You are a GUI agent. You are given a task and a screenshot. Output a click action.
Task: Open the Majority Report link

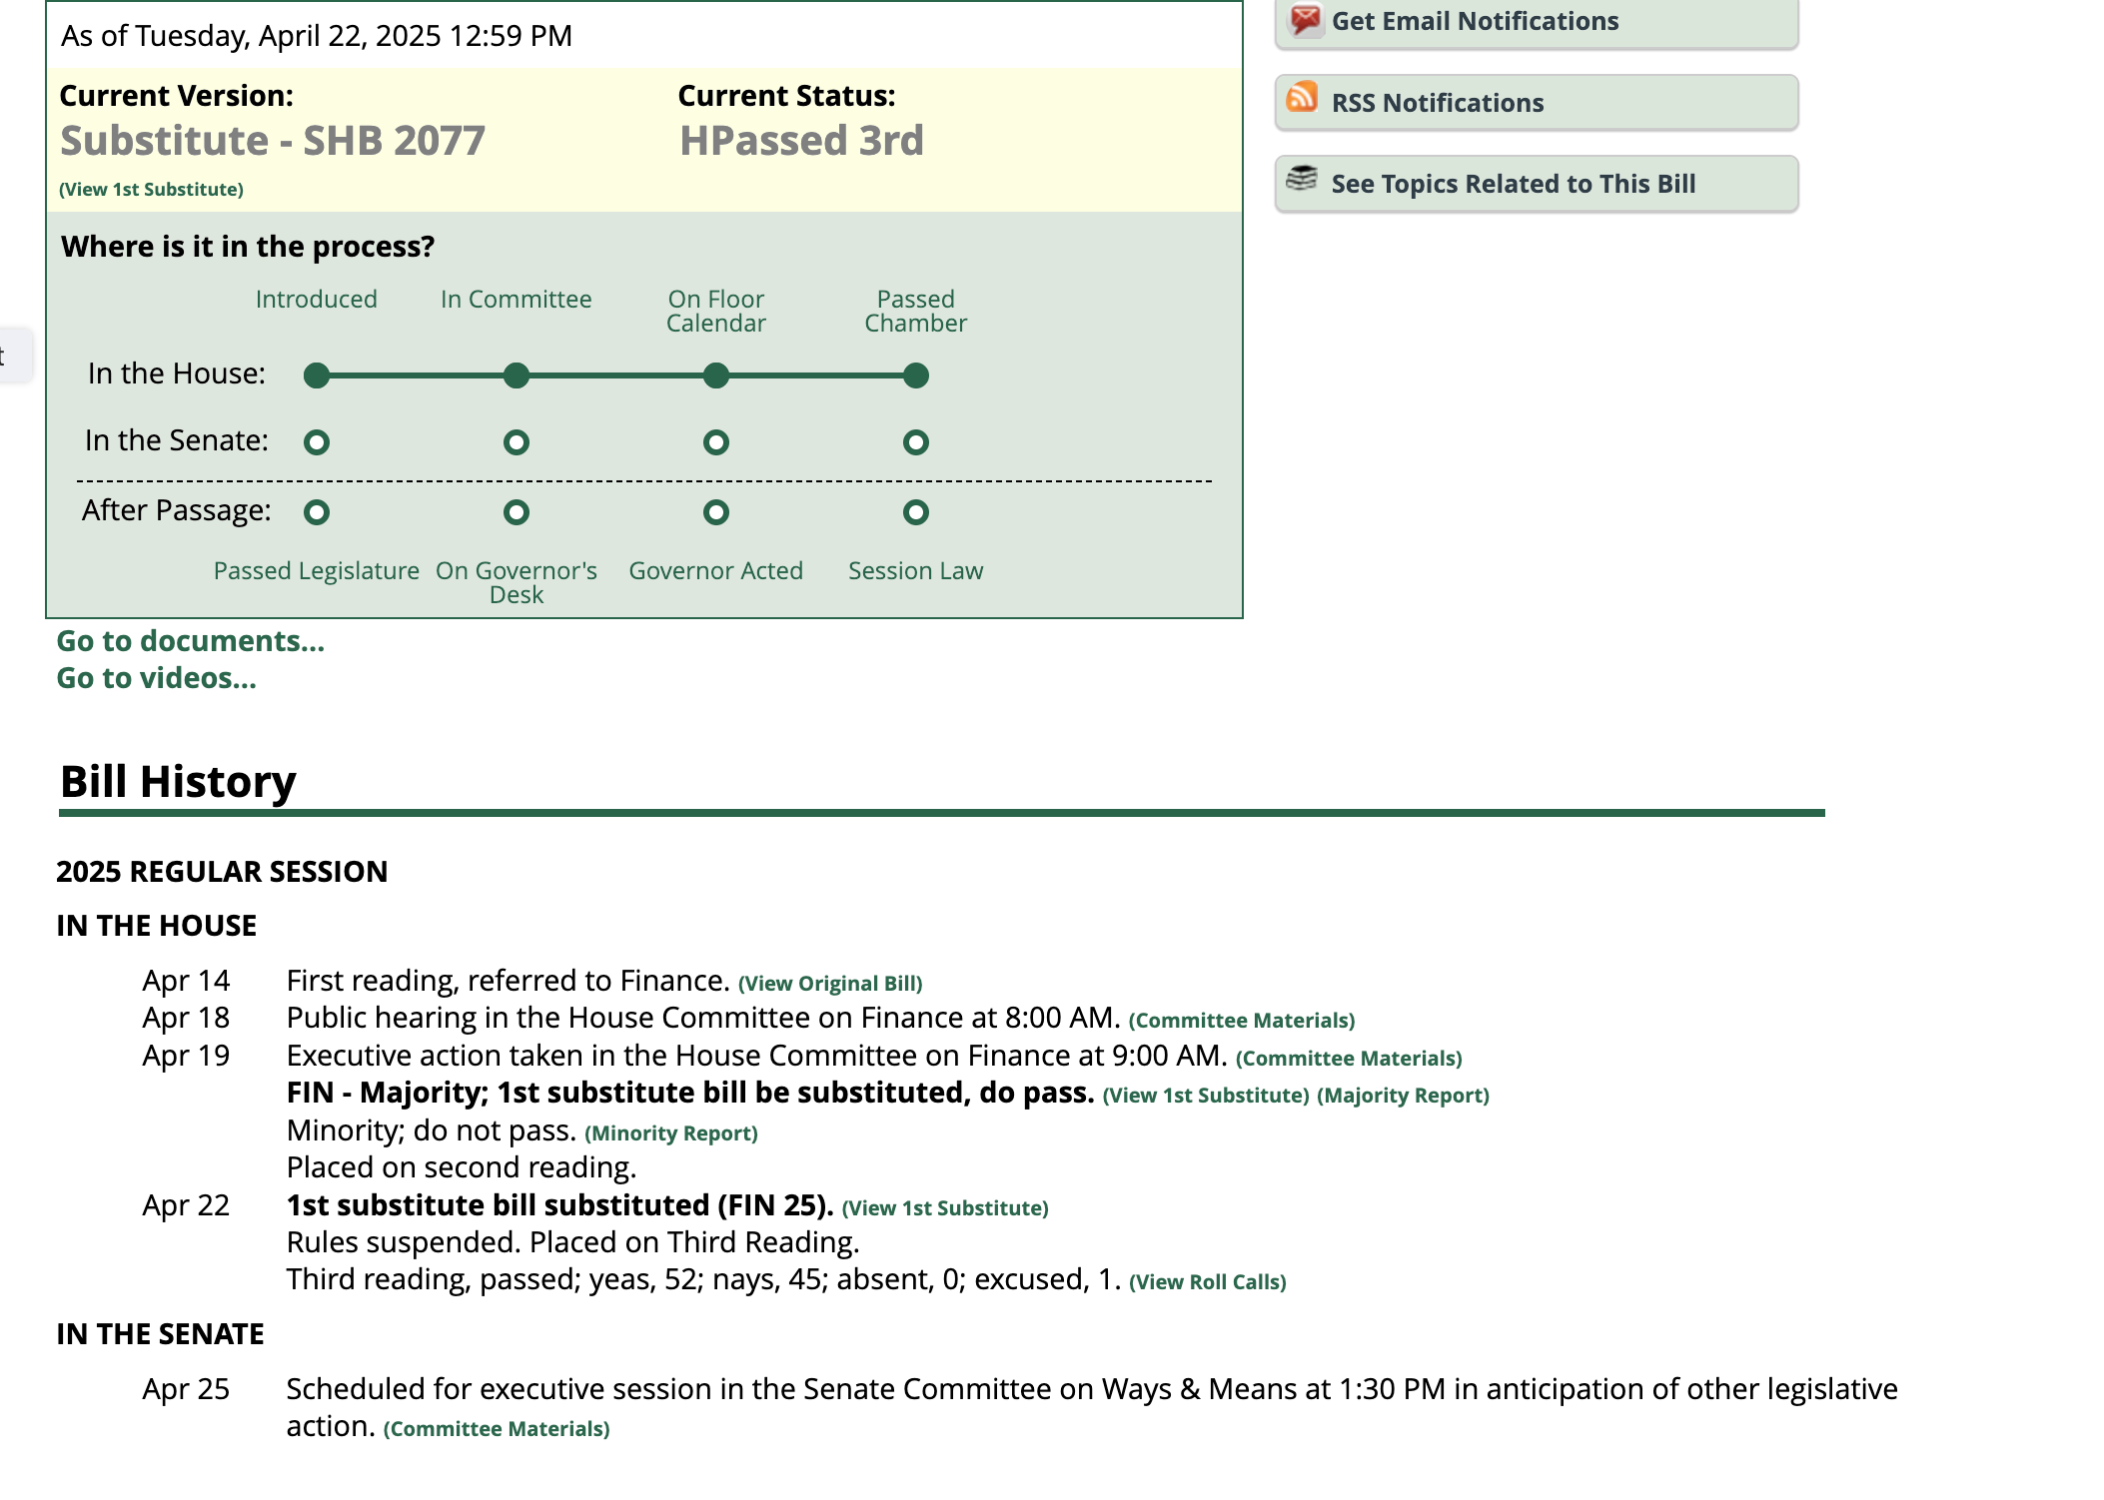[1403, 1096]
